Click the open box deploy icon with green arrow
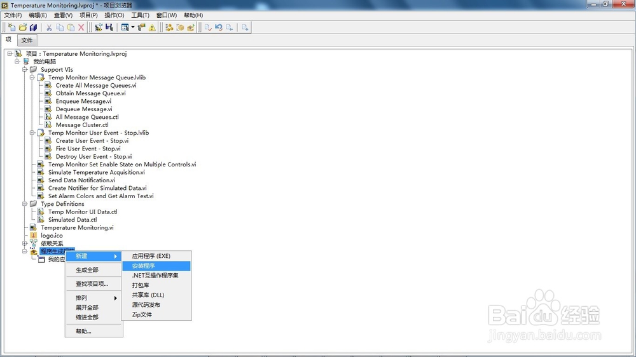Image resolution: width=636 pixels, height=357 pixels. tap(191, 27)
